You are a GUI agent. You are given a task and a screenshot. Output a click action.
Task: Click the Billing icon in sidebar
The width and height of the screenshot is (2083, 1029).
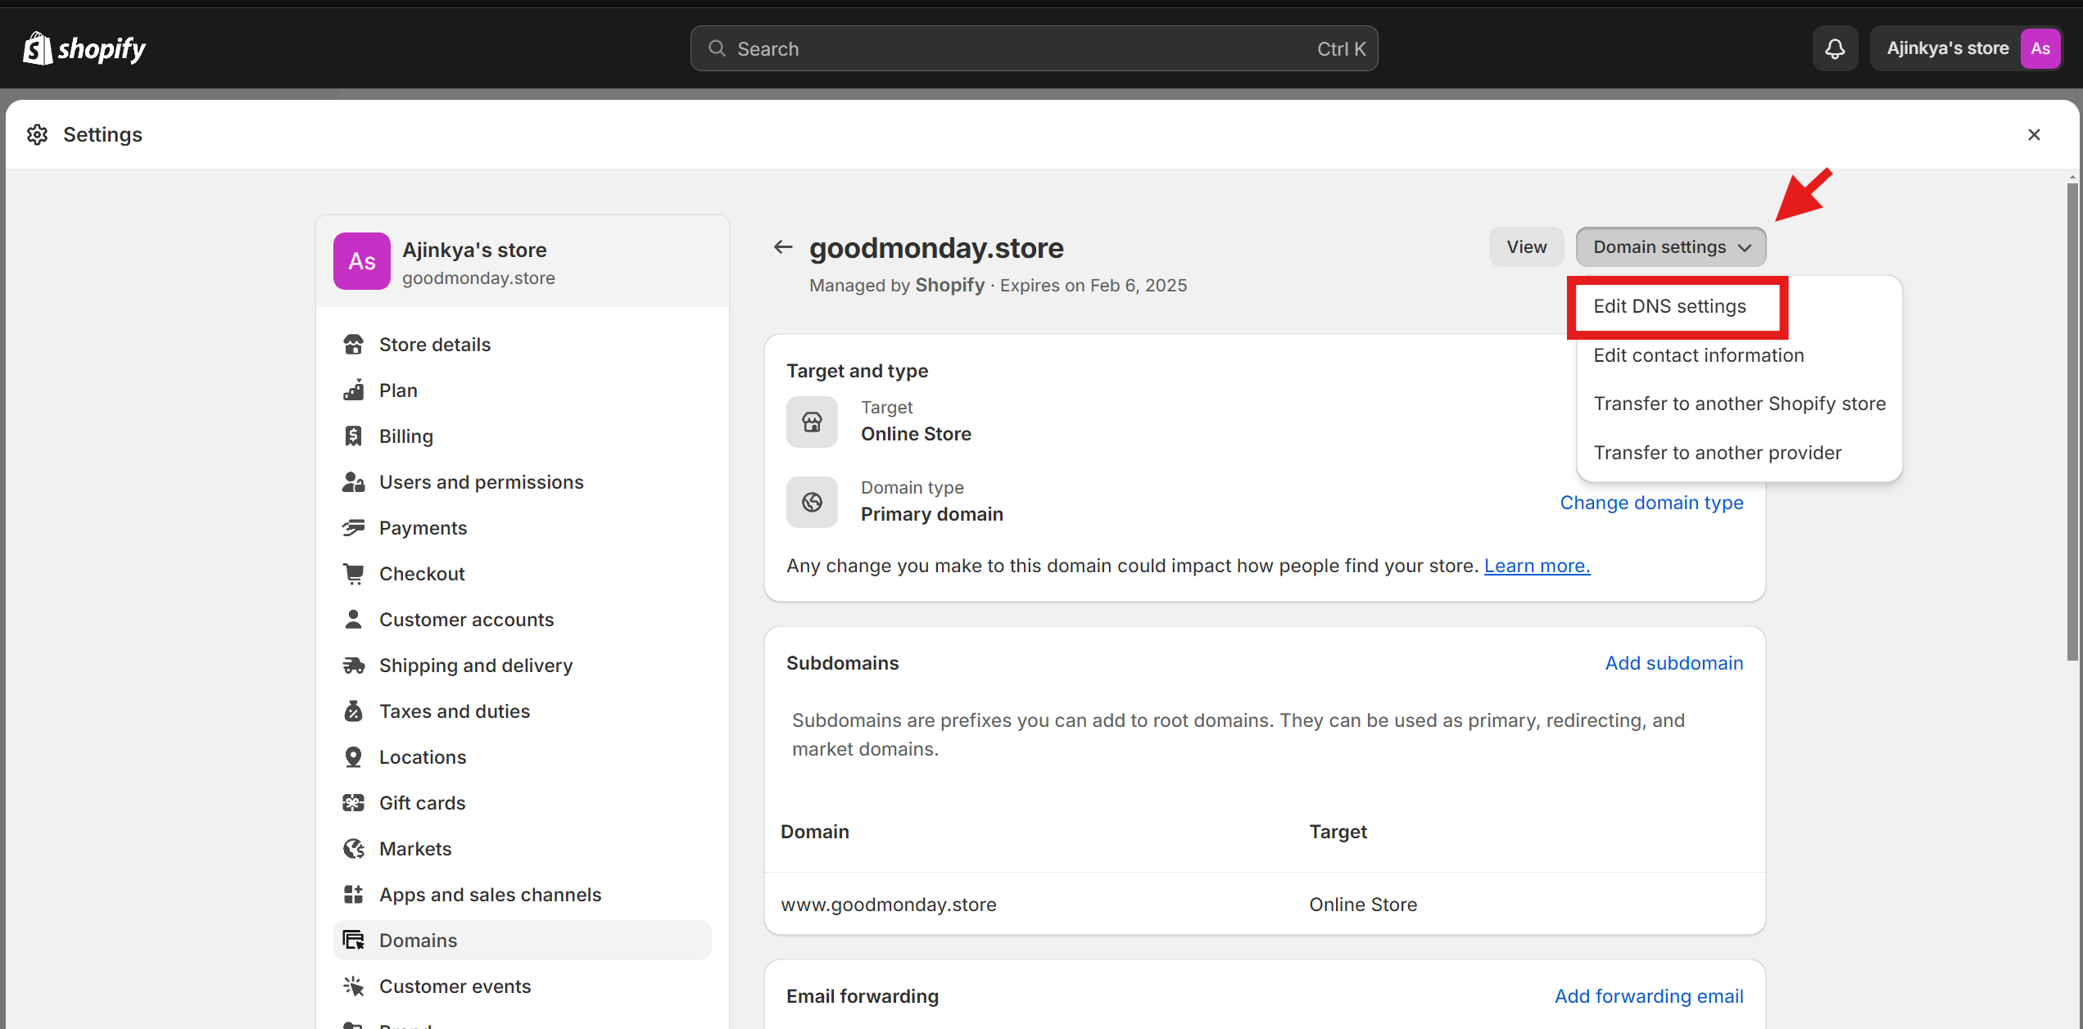pyautogui.click(x=354, y=436)
